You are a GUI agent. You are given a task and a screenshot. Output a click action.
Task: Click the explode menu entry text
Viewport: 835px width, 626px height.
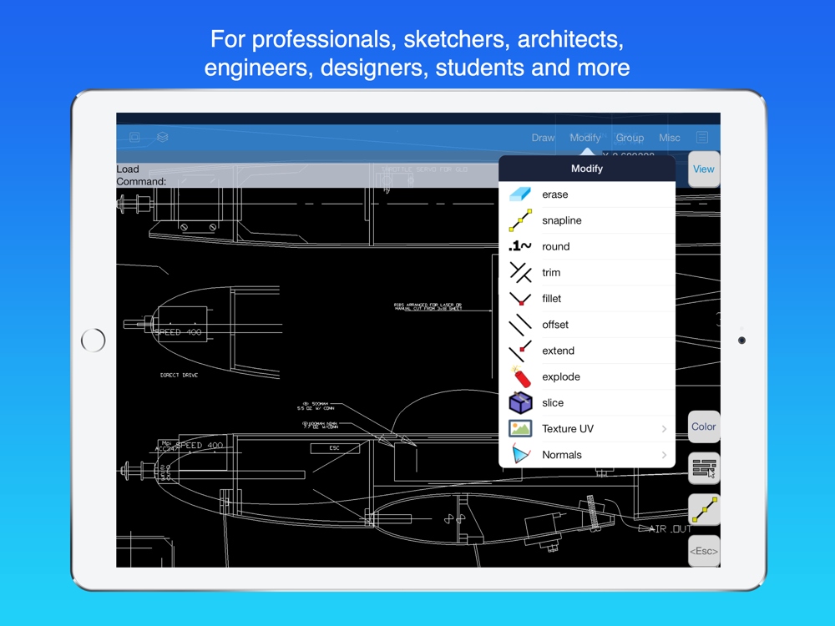click(561, 377)
